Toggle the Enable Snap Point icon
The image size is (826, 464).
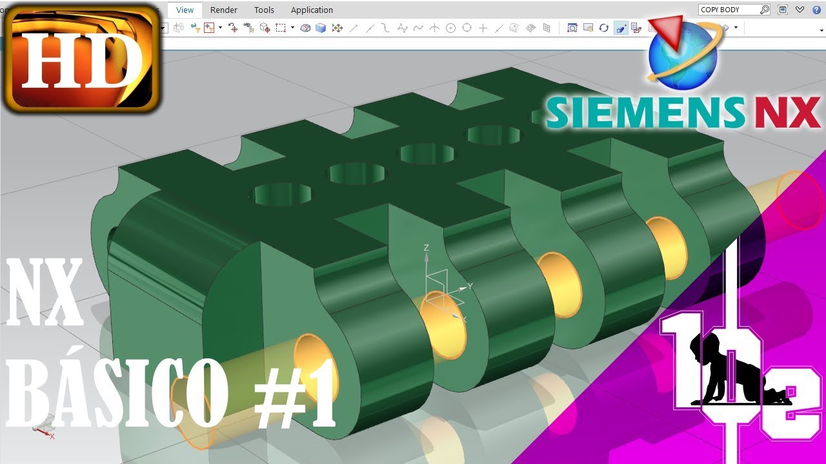pos(337,28)
